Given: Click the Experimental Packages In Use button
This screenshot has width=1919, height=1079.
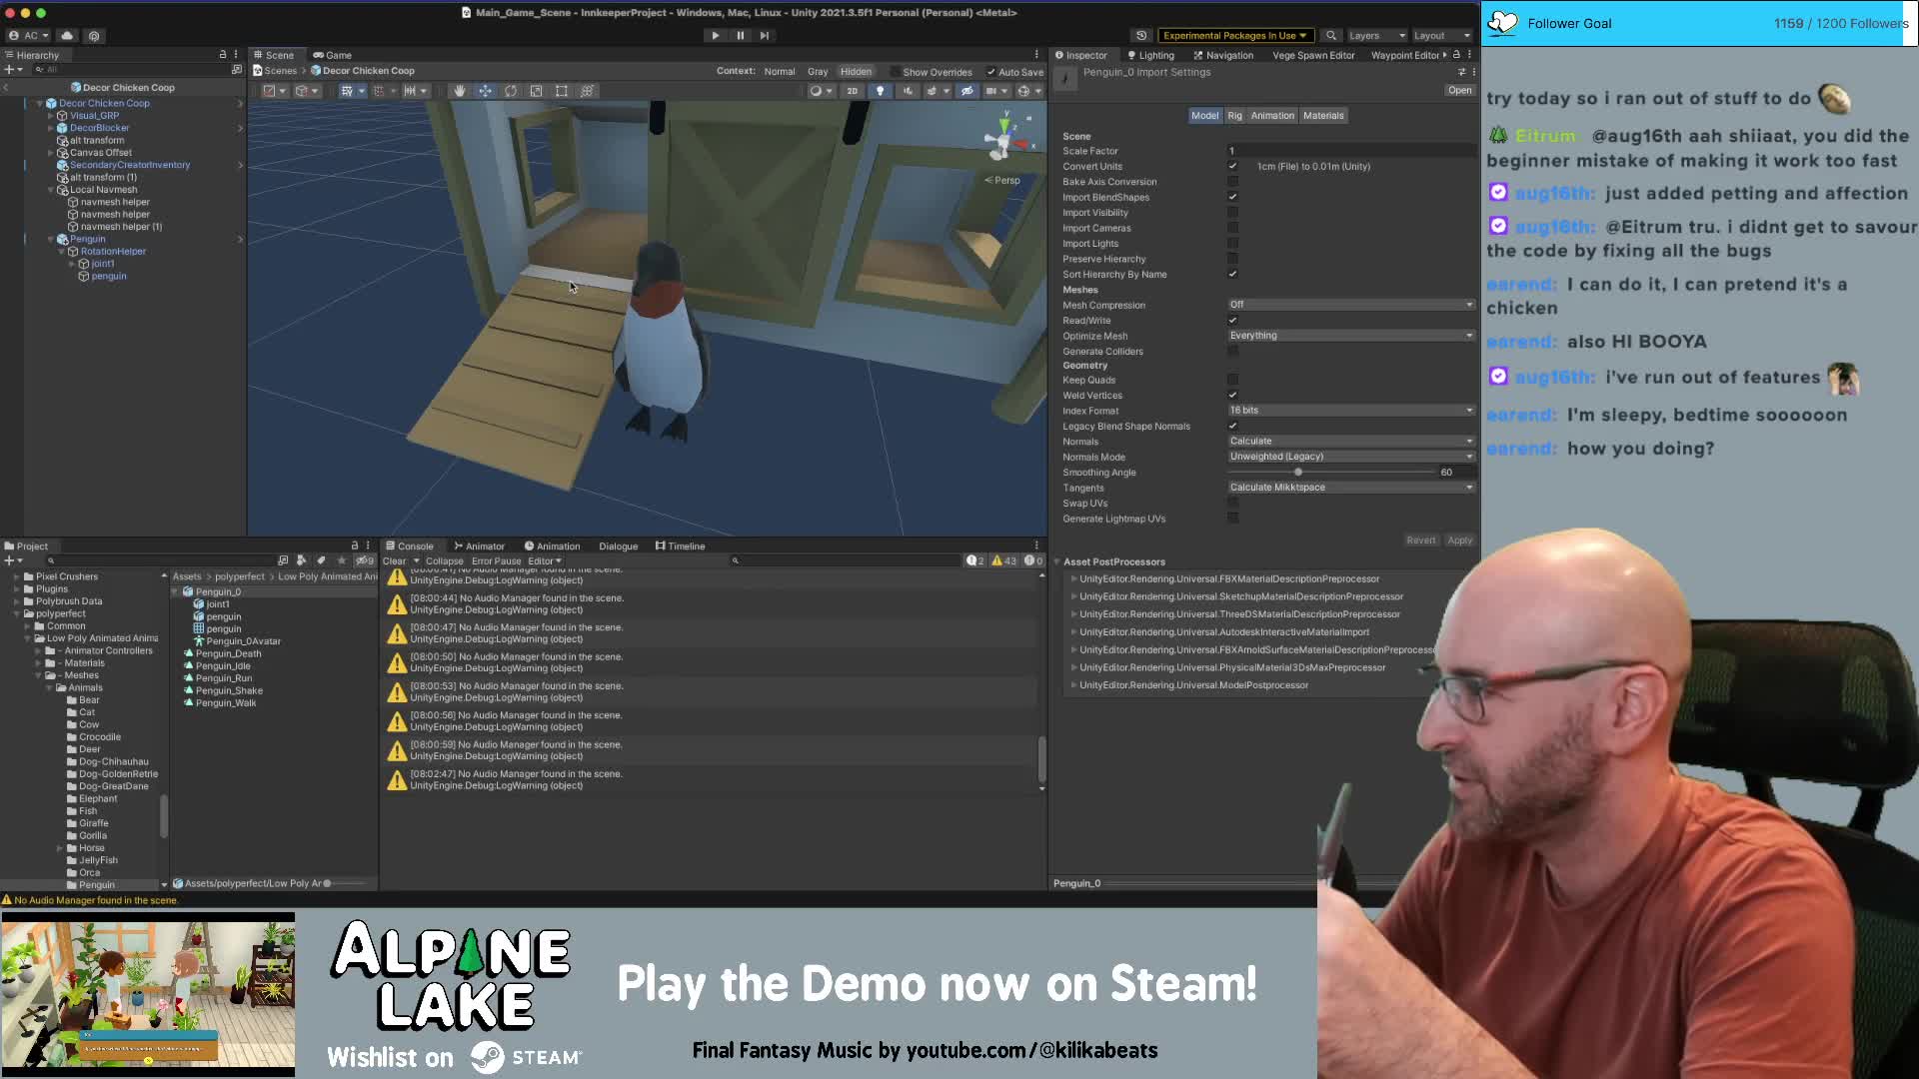Looking at the screenshot, I should pyautogui.click(x=1234, y=35).
